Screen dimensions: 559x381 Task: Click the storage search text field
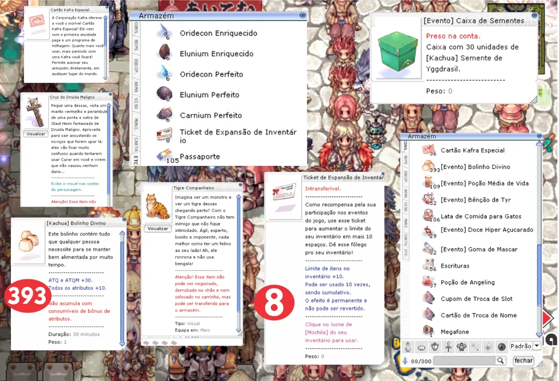(x=464, y=361)
